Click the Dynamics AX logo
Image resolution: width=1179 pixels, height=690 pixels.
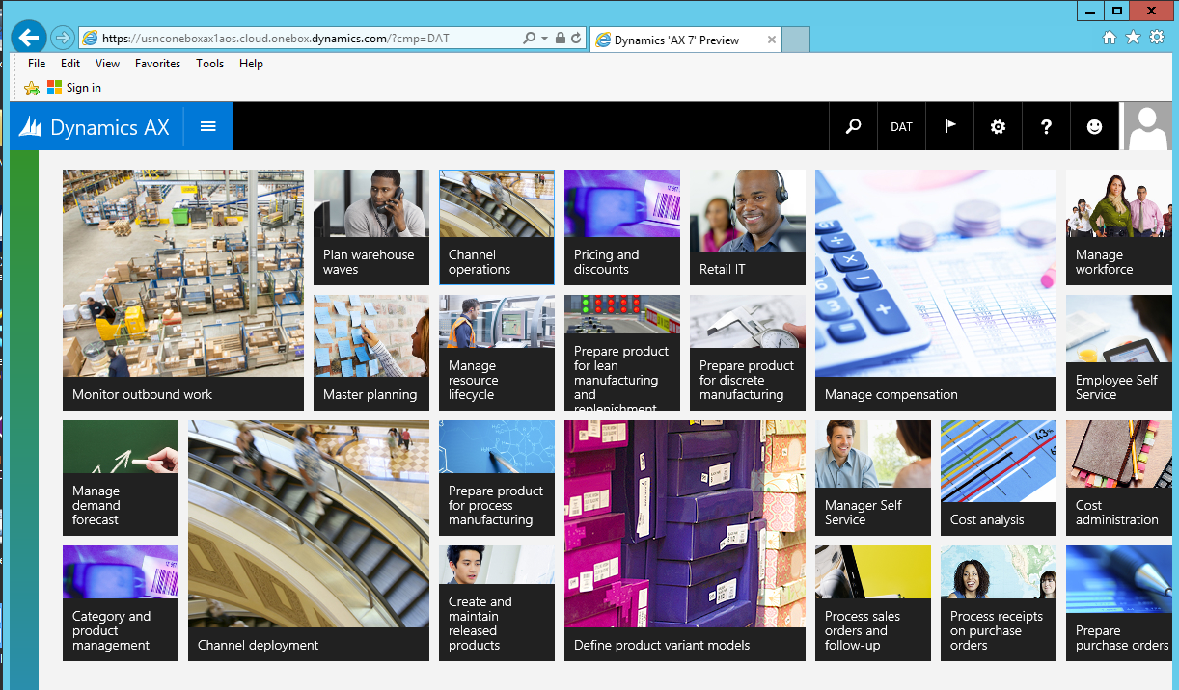point(95,126)
